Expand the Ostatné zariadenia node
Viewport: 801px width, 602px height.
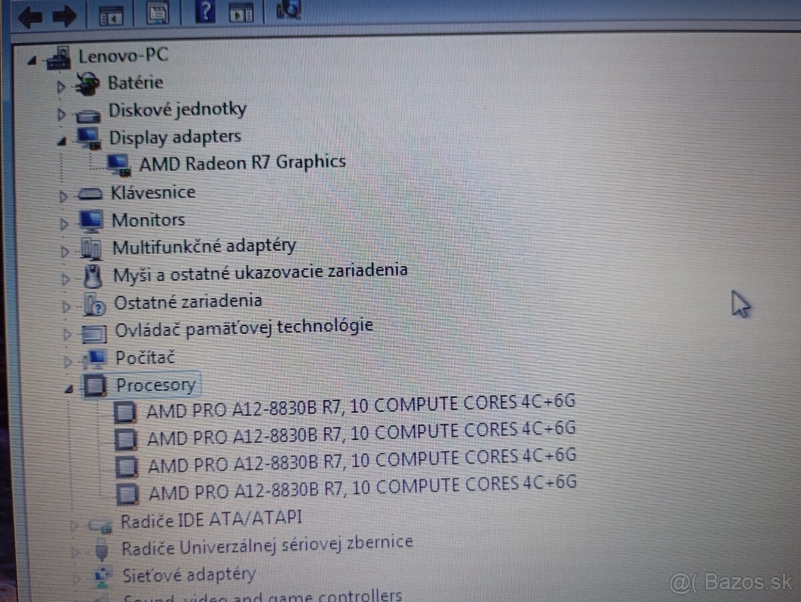[67, 307]
